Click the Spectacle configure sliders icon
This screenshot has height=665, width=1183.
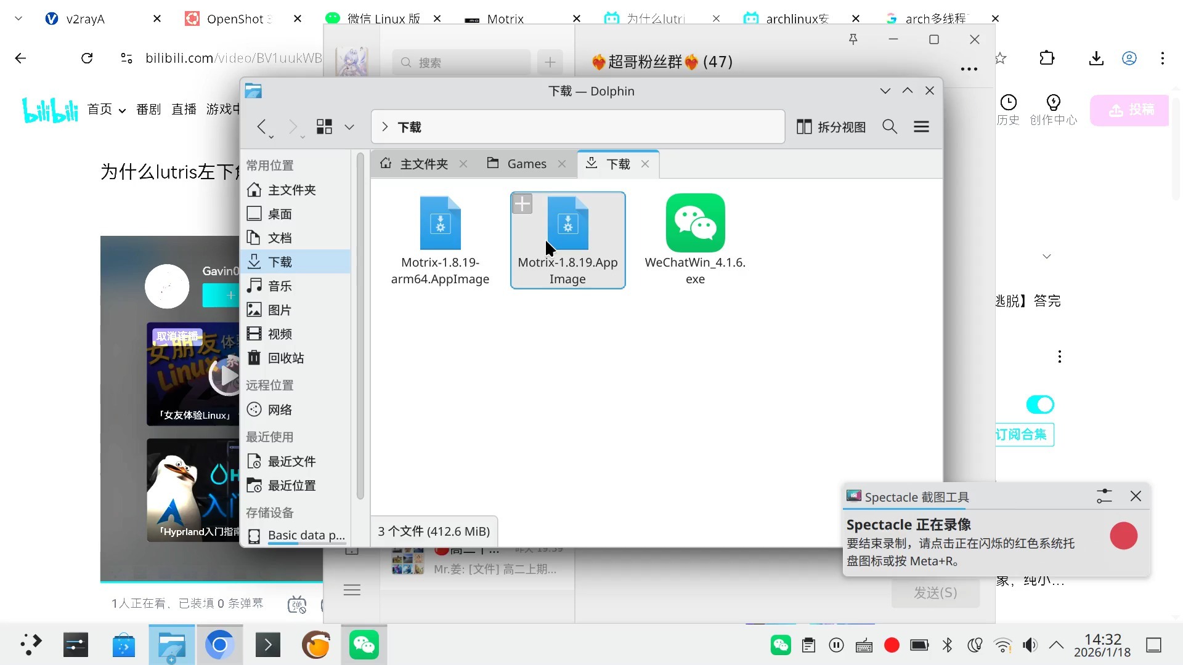[x=1104, y=496]
